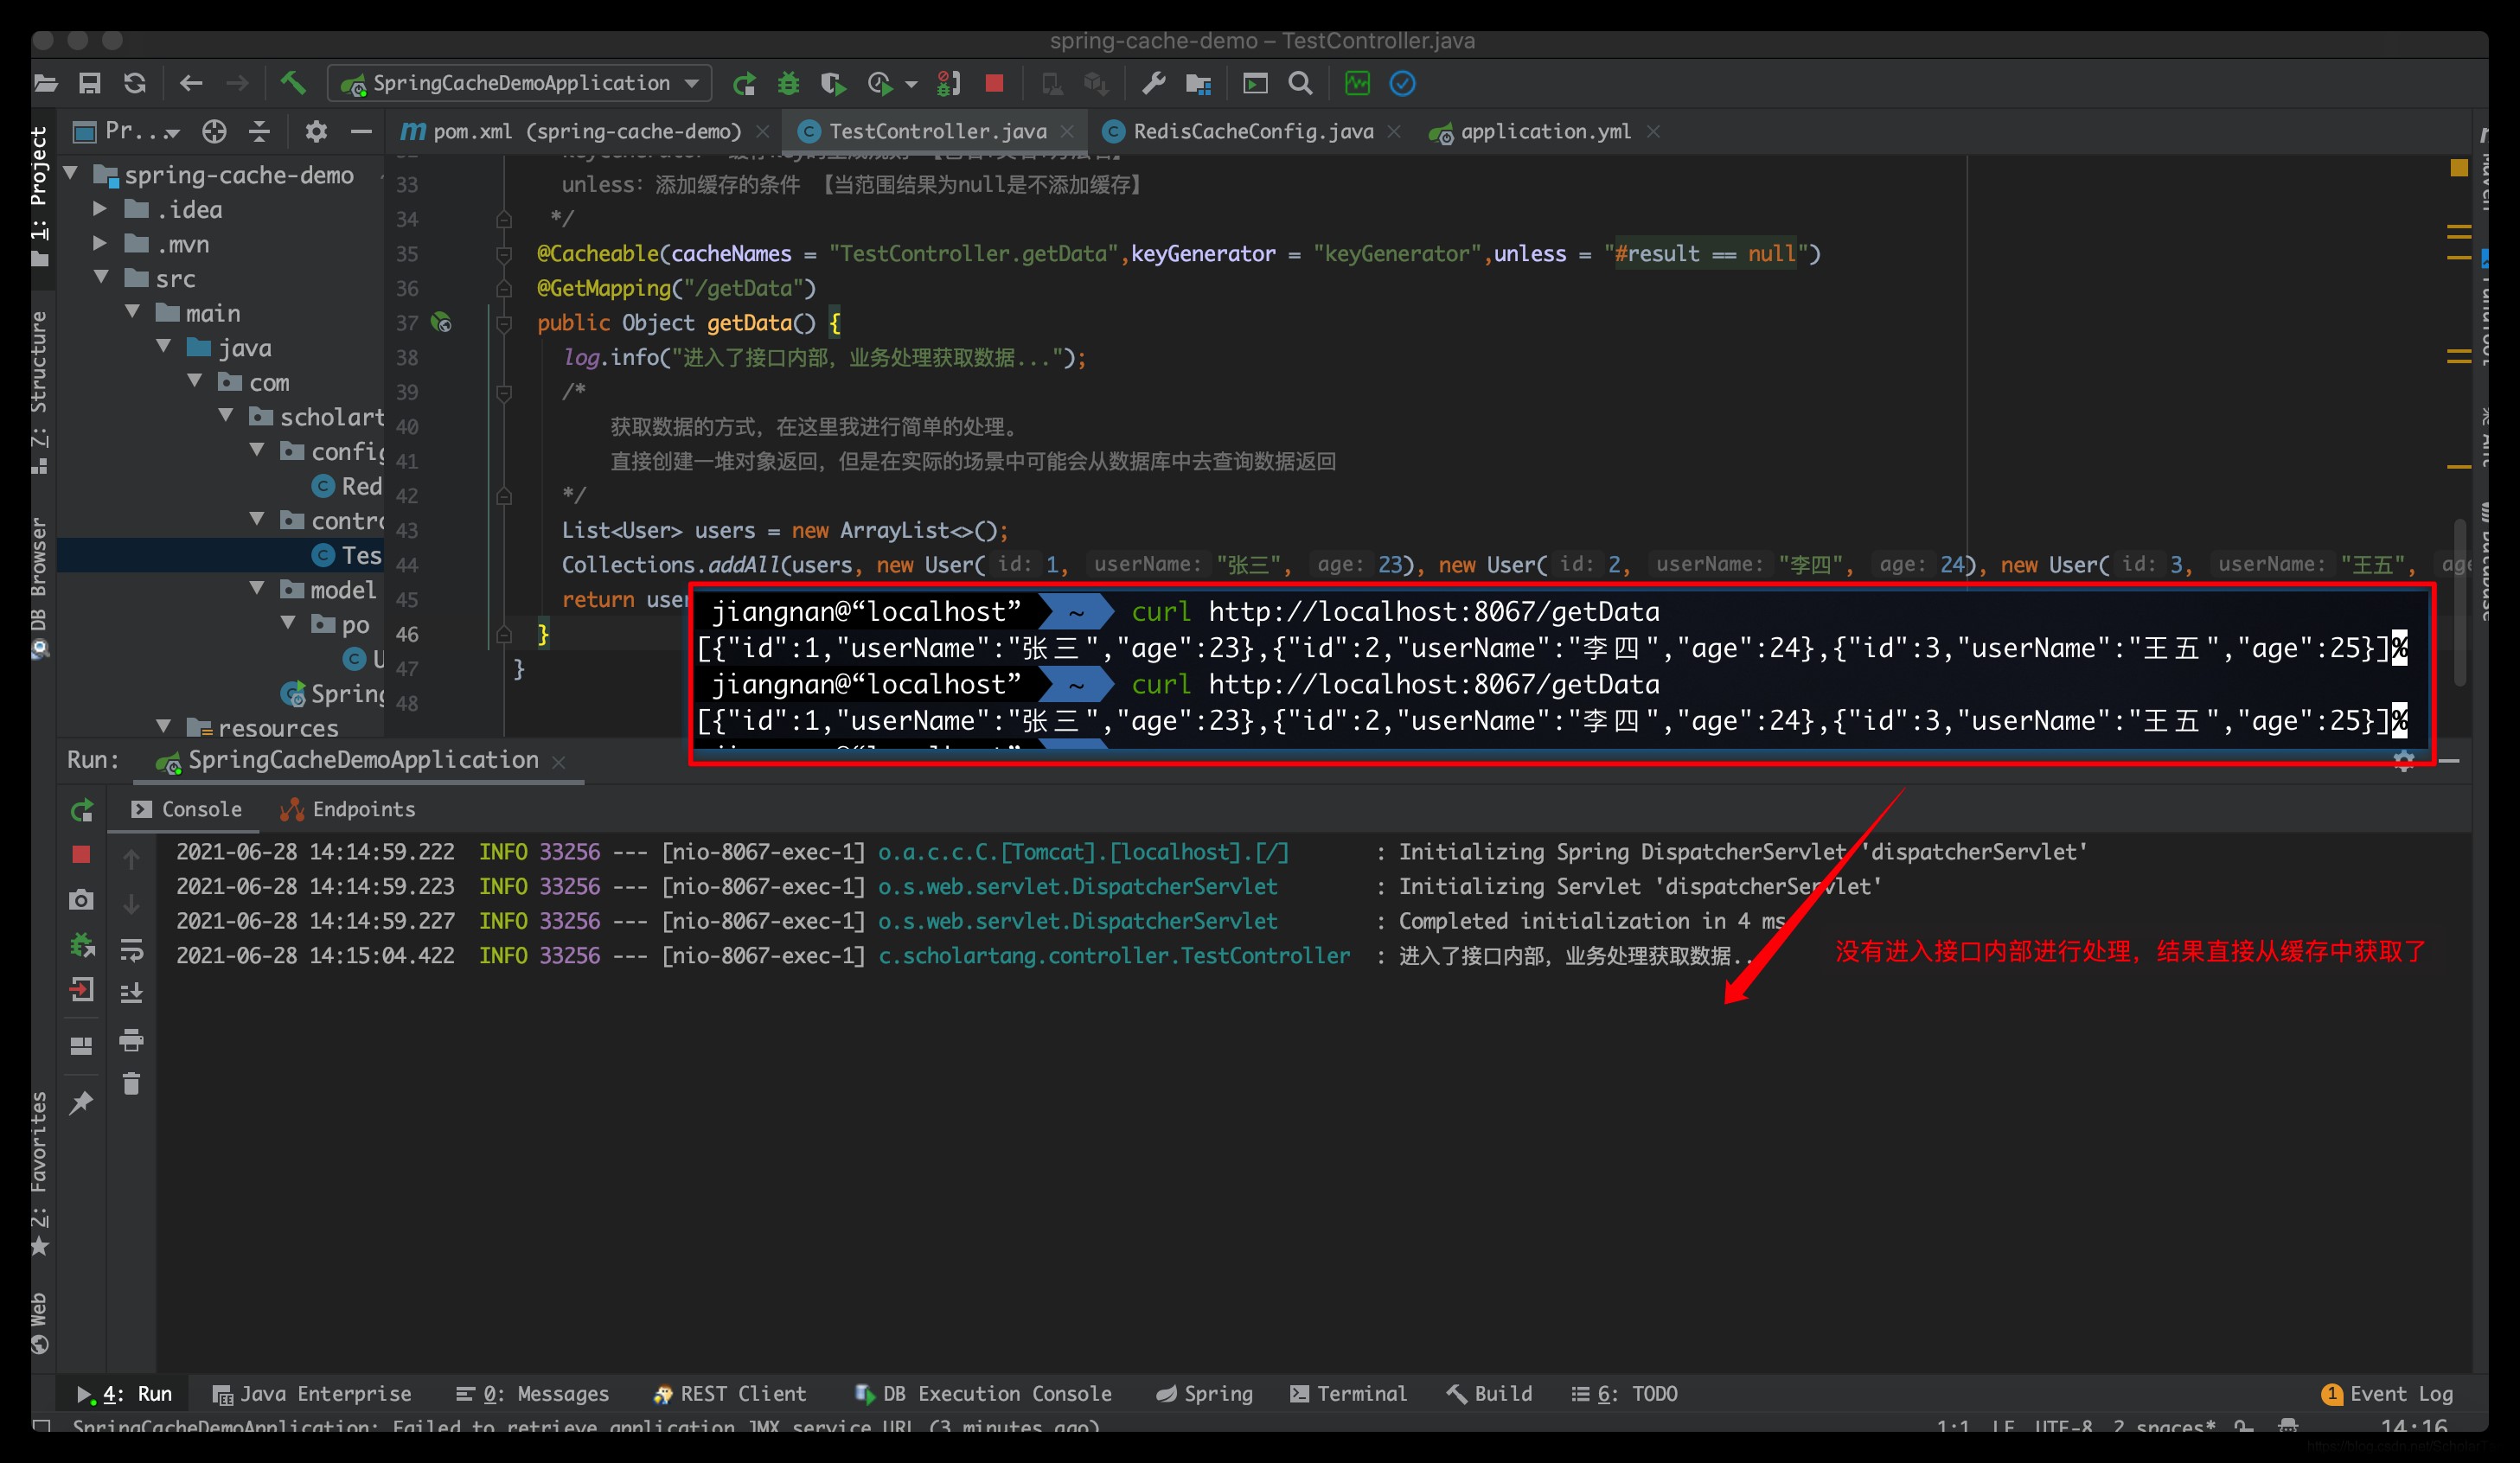
Task: Open the Terminal tool window
Action: pos(1347,1393)
